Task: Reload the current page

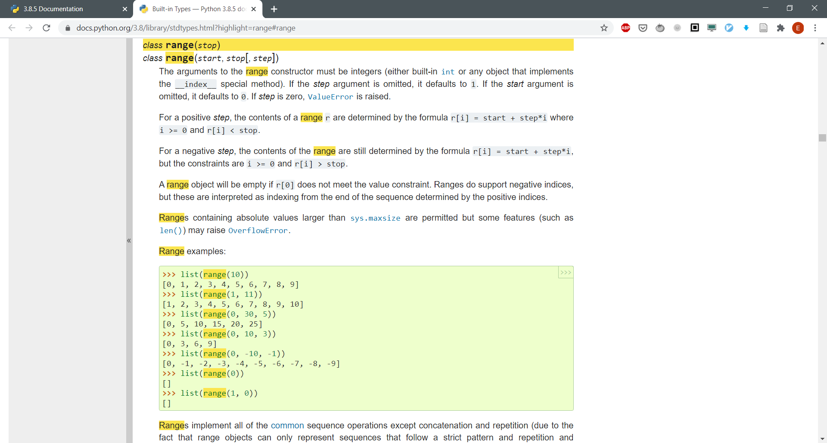Action: [47, 28]
